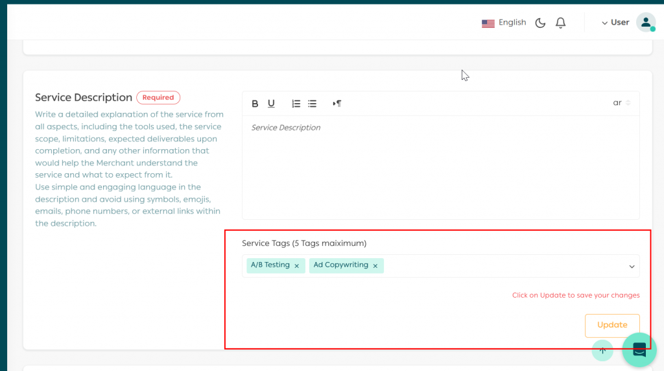Apply underline formatting in description editor
This screenshot has height=371, width=664.
click(271, 104)
